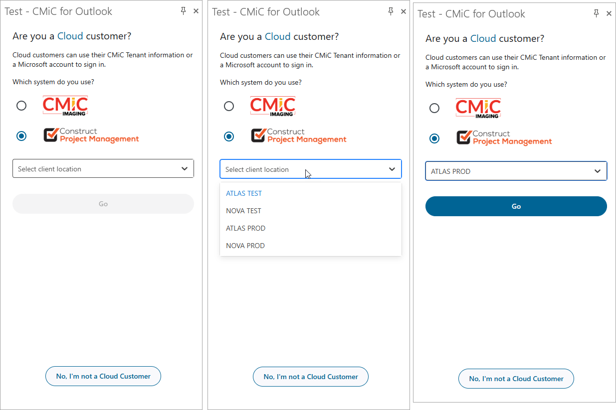
Task: Choose ATLAS TEST from the location list
Action: [x=244, y=193]
